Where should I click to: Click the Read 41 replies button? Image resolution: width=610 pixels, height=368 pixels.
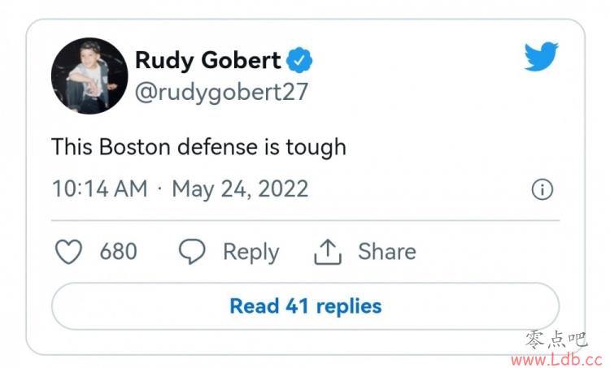(x=305, y=306)
